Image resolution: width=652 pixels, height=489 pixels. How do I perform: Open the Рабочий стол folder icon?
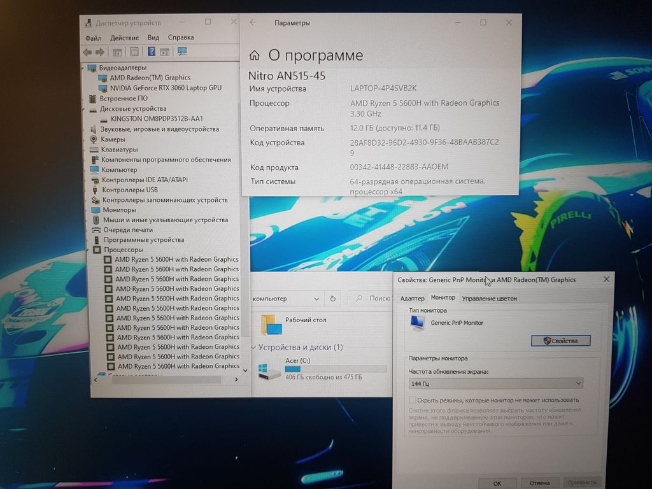tap(271, 325)
